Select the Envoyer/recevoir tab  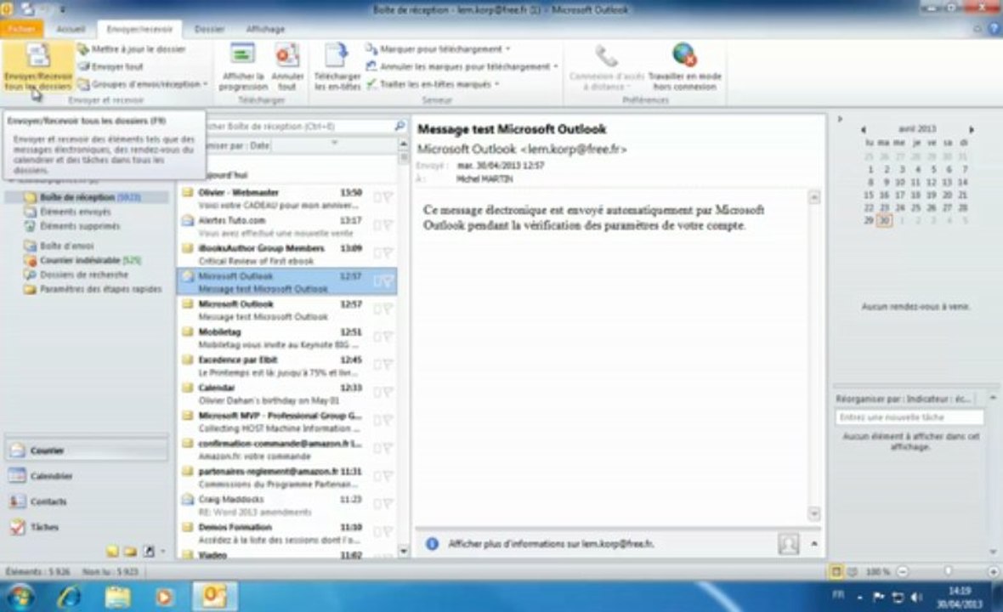pos(139,29)
